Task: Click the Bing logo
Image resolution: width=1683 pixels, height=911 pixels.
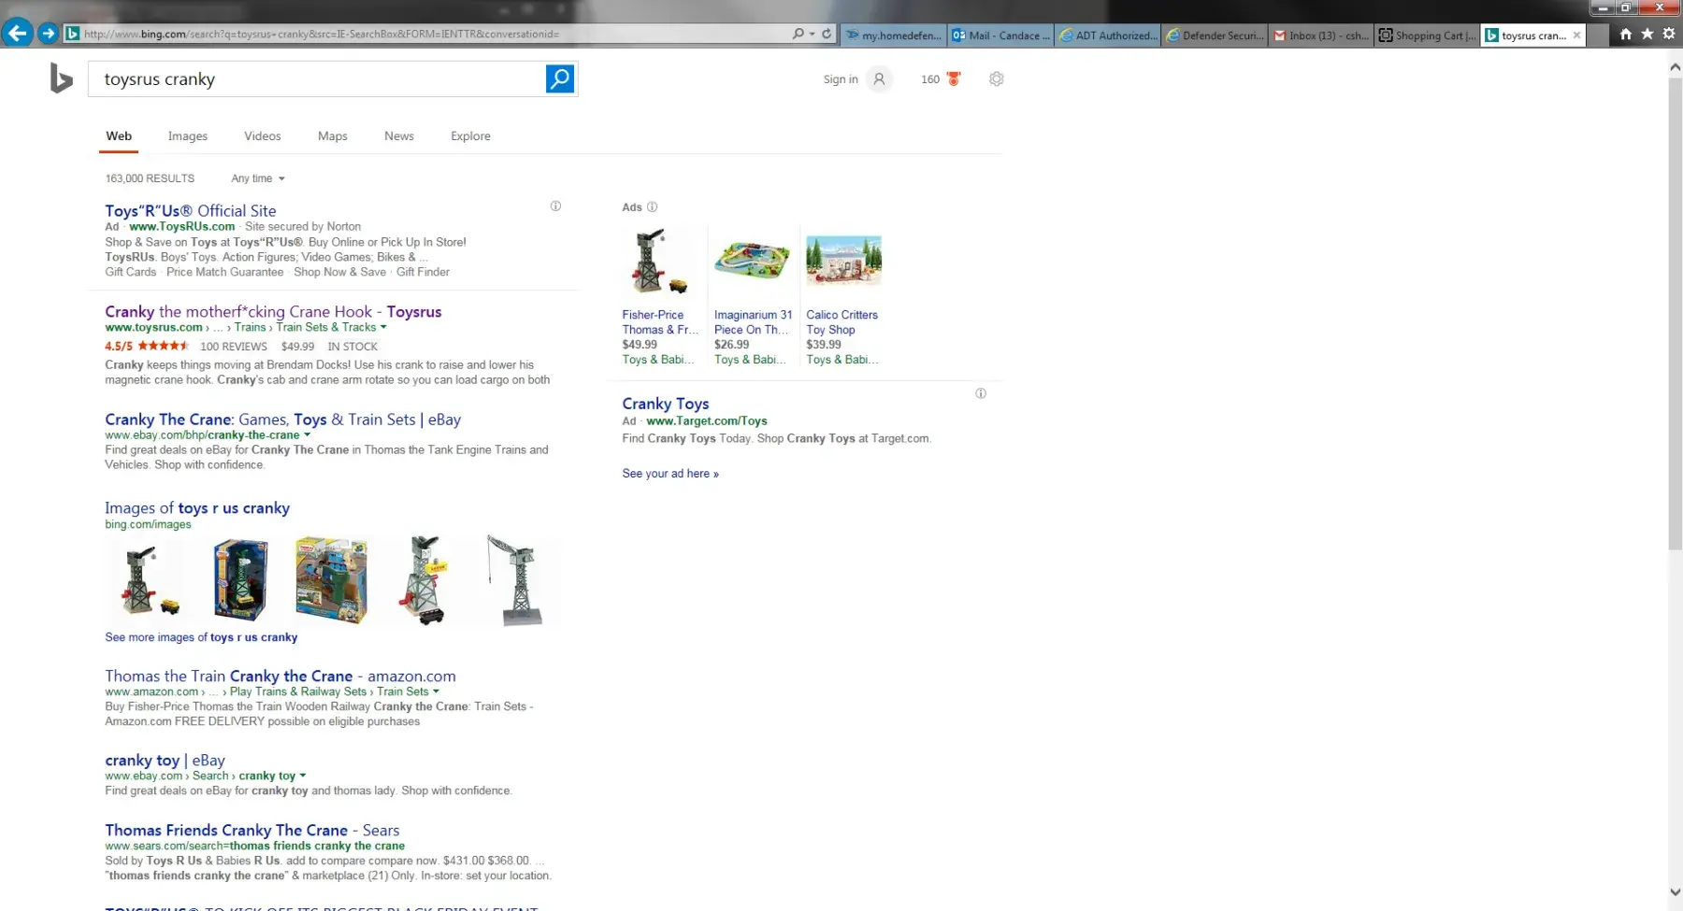Action: pyautogui.click(x=61, y=79)
